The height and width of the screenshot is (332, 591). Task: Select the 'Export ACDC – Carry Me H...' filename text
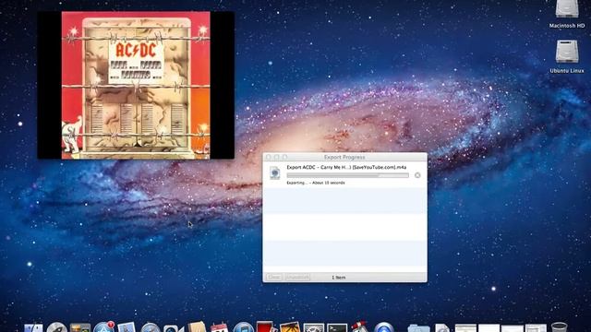coord(346,167)
